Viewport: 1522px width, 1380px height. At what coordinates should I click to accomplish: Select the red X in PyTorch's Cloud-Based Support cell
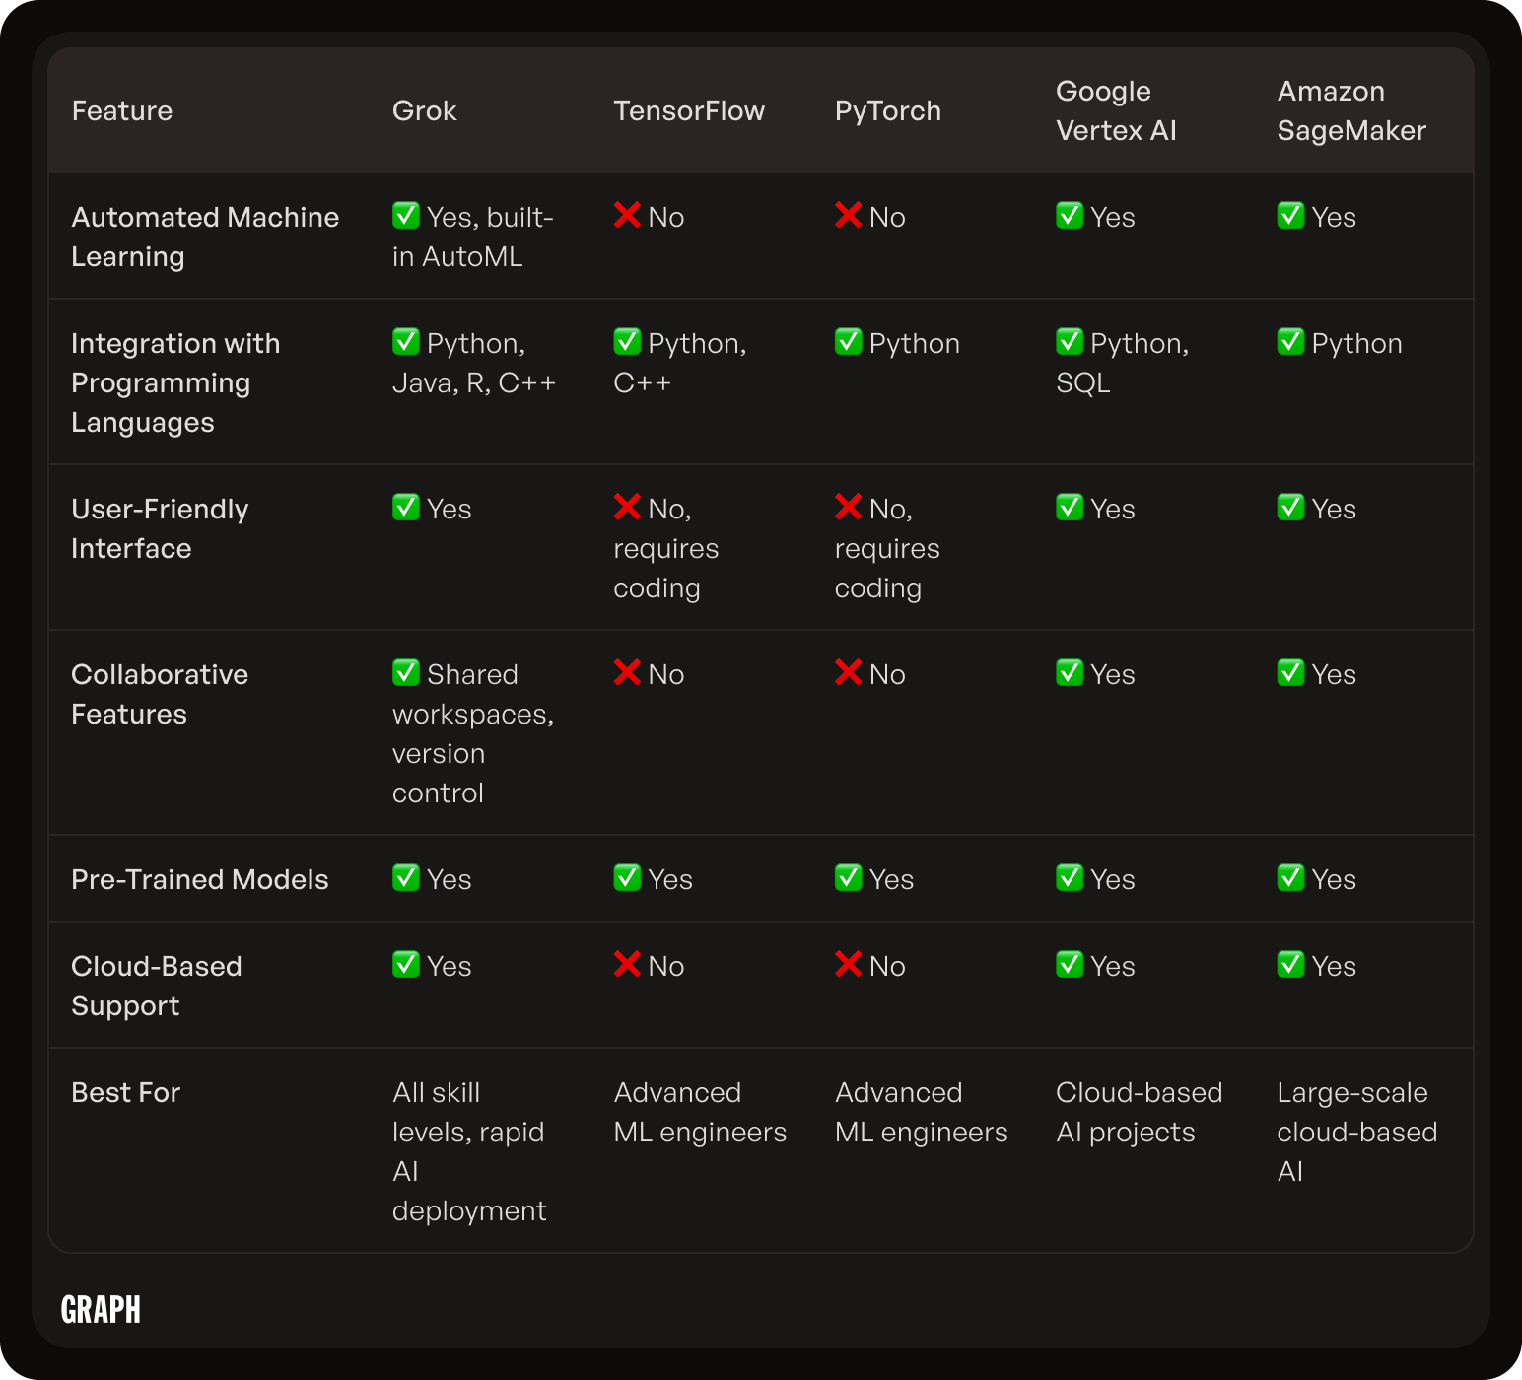point(848,964)
